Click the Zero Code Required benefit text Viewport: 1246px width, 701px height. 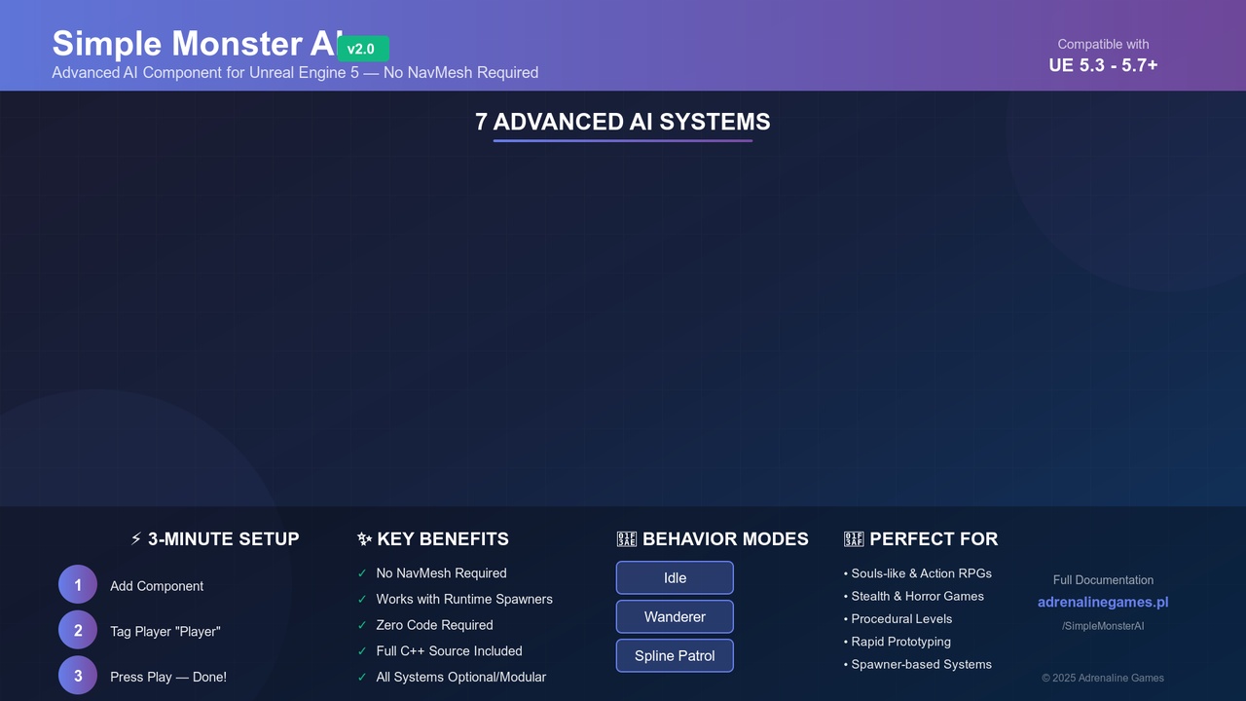[434, 625]
